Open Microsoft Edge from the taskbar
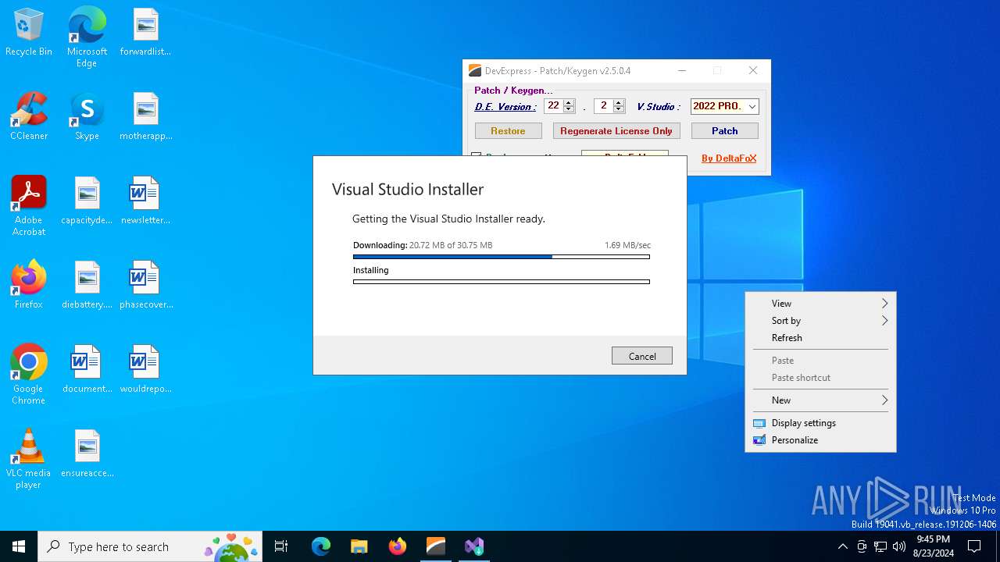Image resolution: width=1000 pixels, height=562 pixels. click(x=321, y=546)
